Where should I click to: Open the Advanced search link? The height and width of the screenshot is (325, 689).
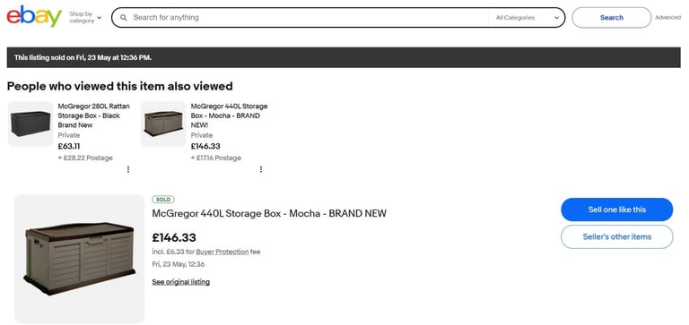click(x=667, y=18)
